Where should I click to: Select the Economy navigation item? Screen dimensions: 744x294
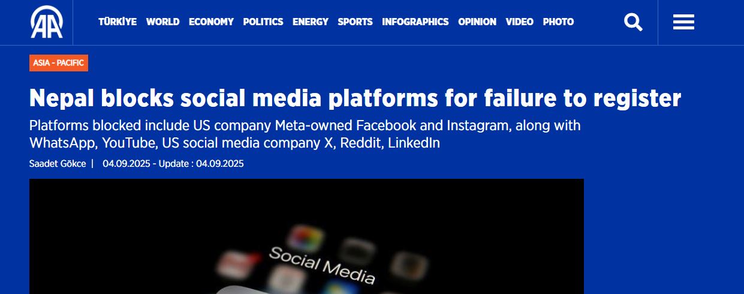pyautogui.click(x=211, y=22)
